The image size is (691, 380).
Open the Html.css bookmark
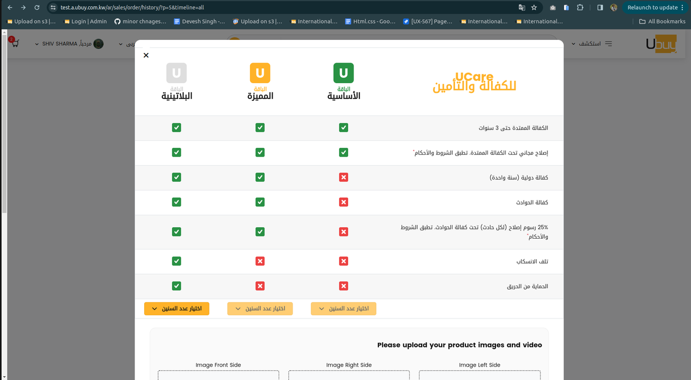click(x=370, y=22)
